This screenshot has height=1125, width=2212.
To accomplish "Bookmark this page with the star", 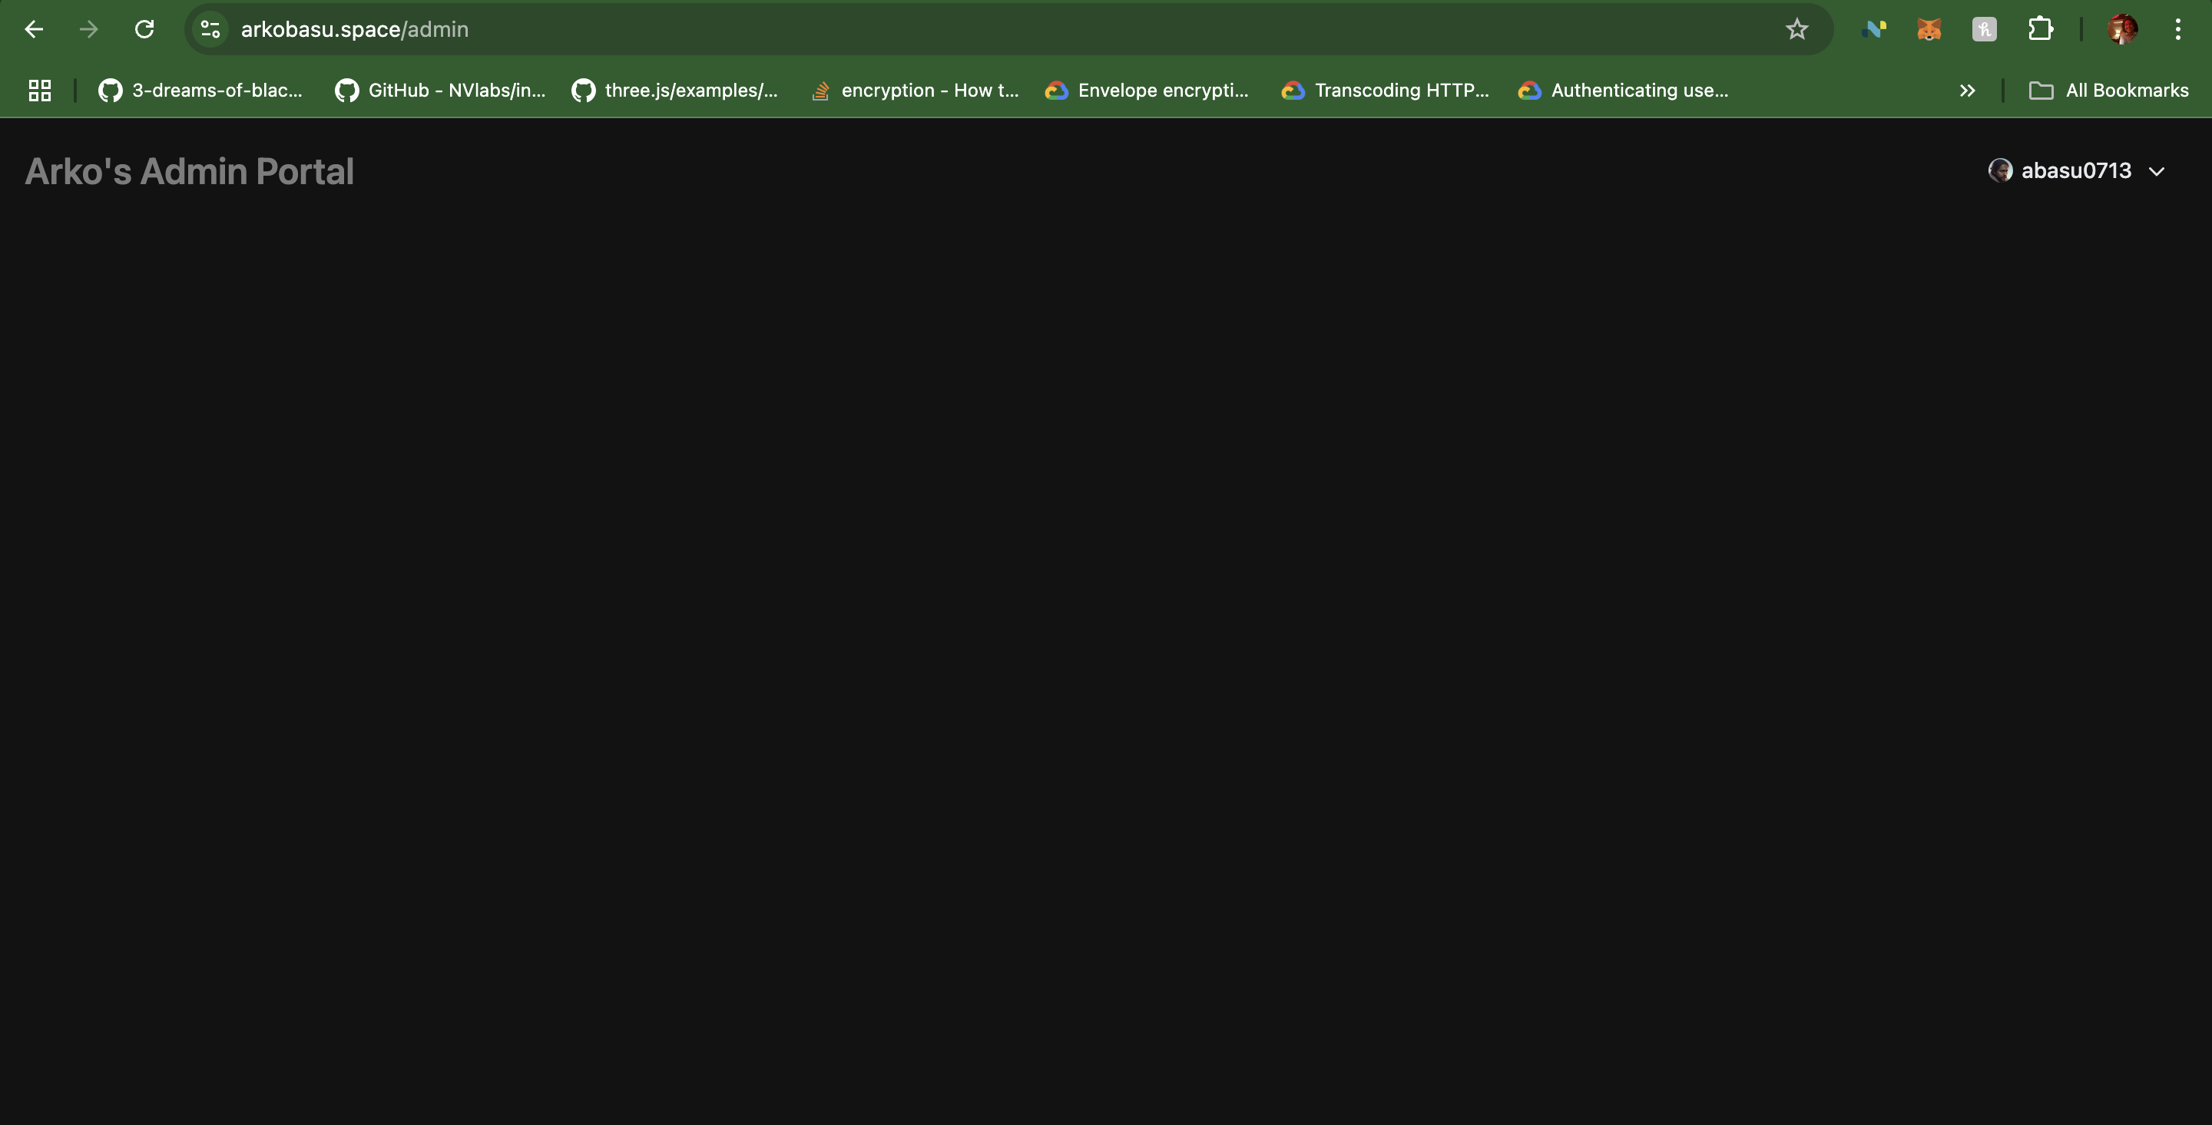I will [1797, 28].
